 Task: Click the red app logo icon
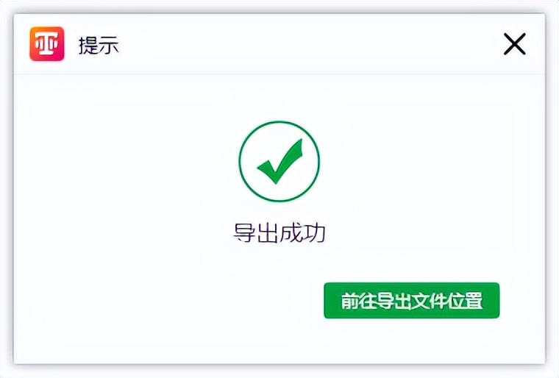[47, 44]
